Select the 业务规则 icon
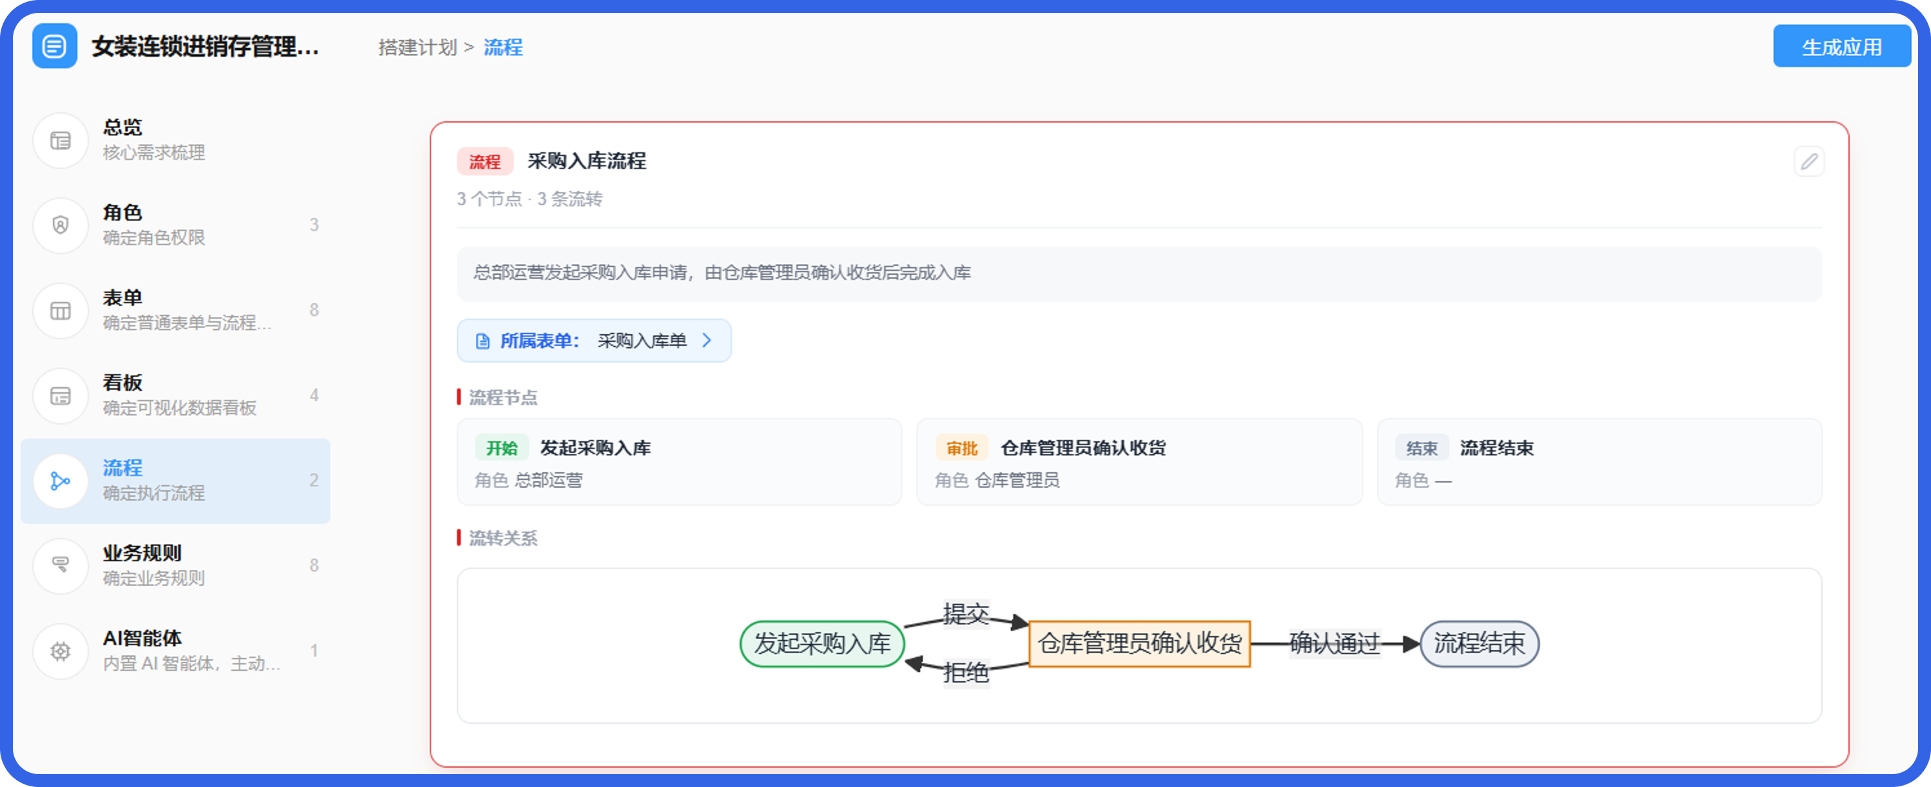The width and height of the screenshot is (1931, 787). click(x=61, y=565)
